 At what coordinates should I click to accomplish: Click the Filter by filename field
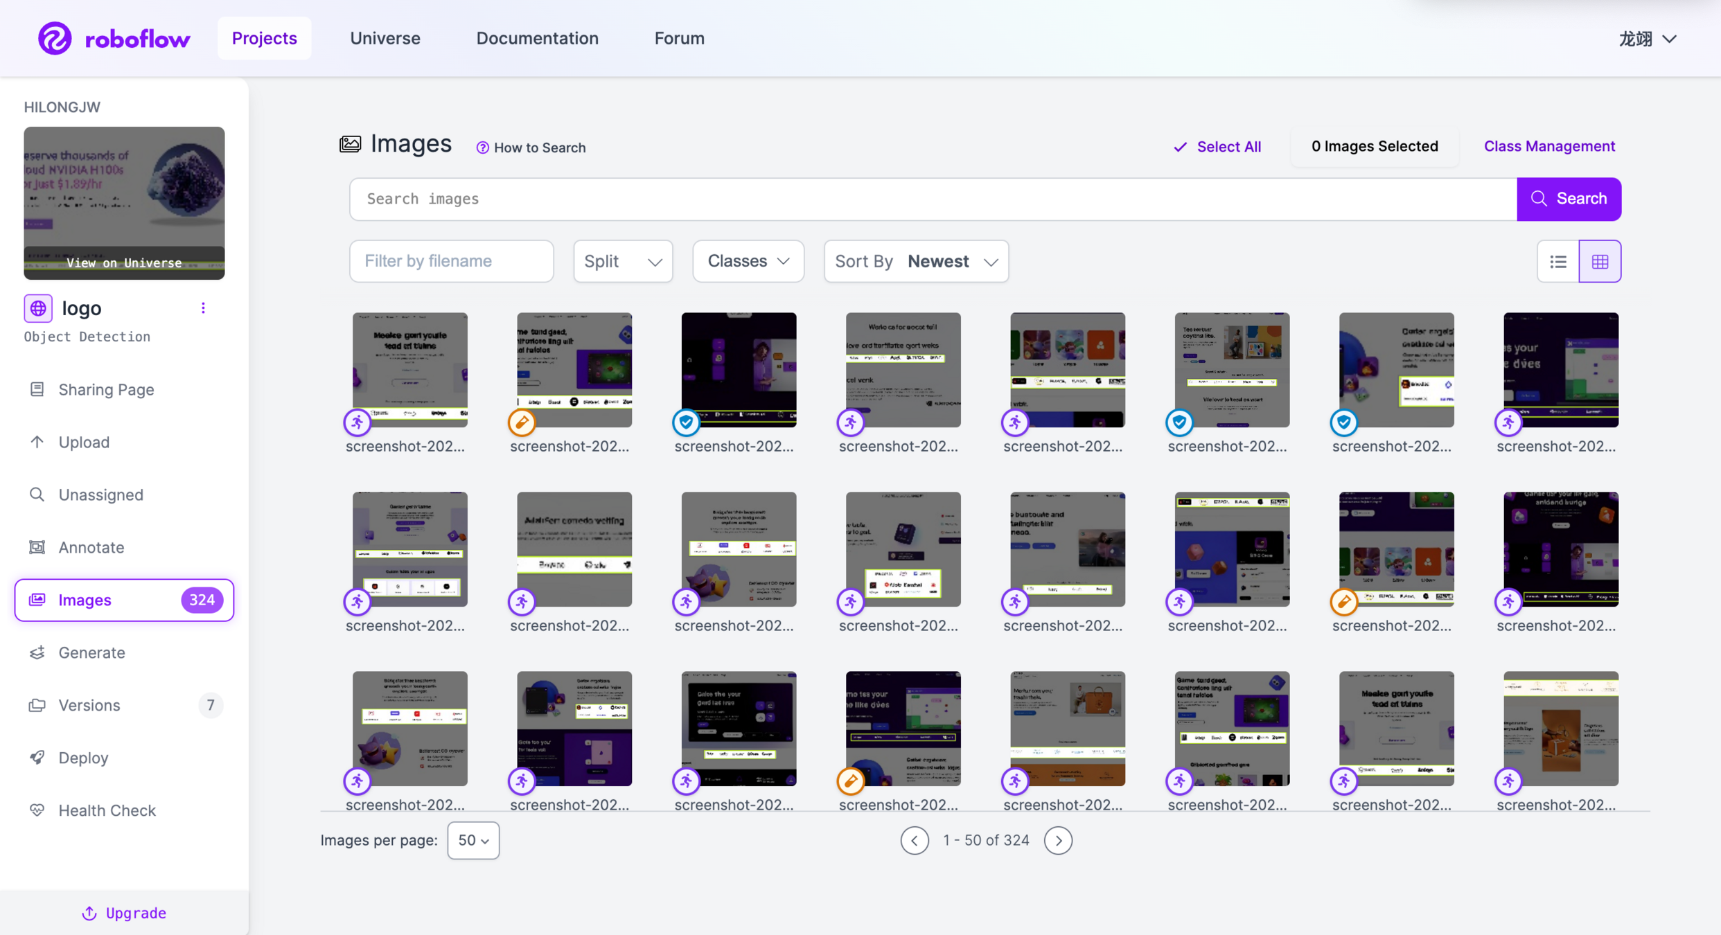coord(451,262)
